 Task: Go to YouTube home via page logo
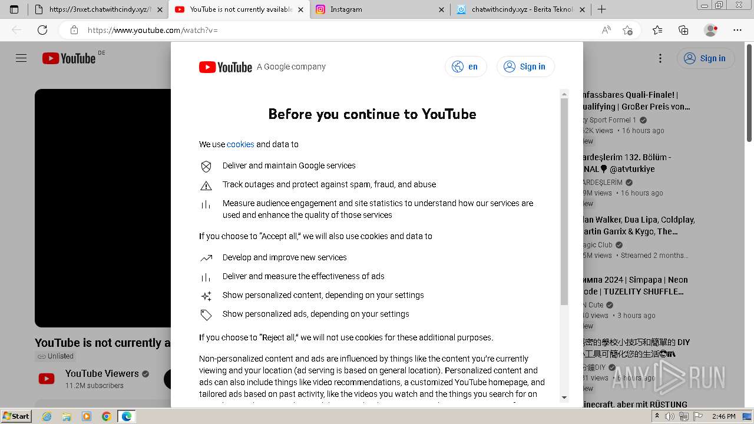click(69, 58)
